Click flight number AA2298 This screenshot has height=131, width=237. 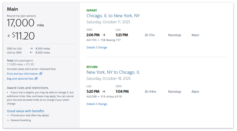click(91, 97)
